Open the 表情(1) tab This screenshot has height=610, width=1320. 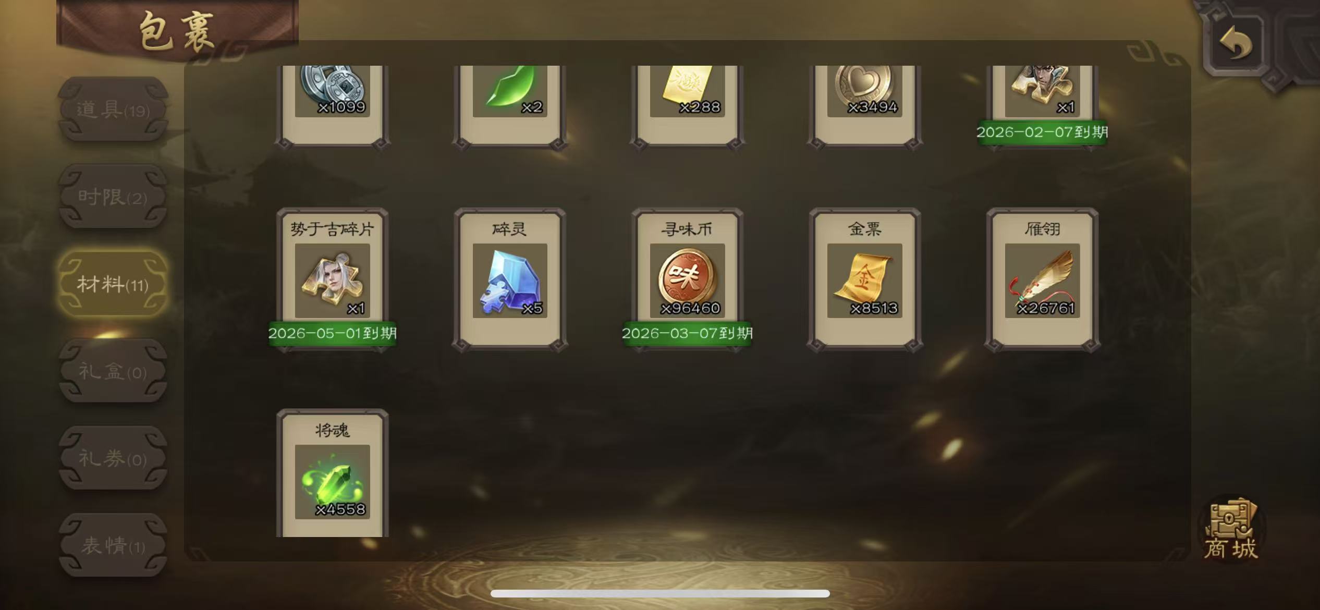pyautogui.click(x=113, y=545)
